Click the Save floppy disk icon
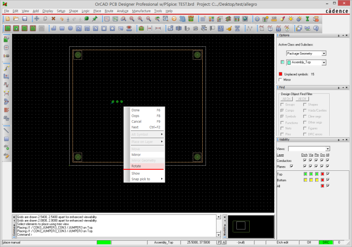352x247 pixels. point(25,19)
